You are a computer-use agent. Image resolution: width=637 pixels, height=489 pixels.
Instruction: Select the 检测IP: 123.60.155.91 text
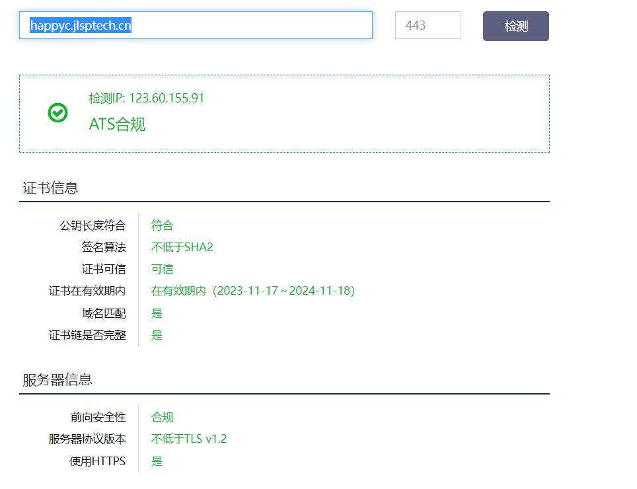tap(146, 98)
